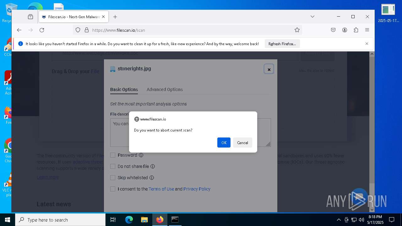Switch to the Basic Options tab

pos(124,89)
